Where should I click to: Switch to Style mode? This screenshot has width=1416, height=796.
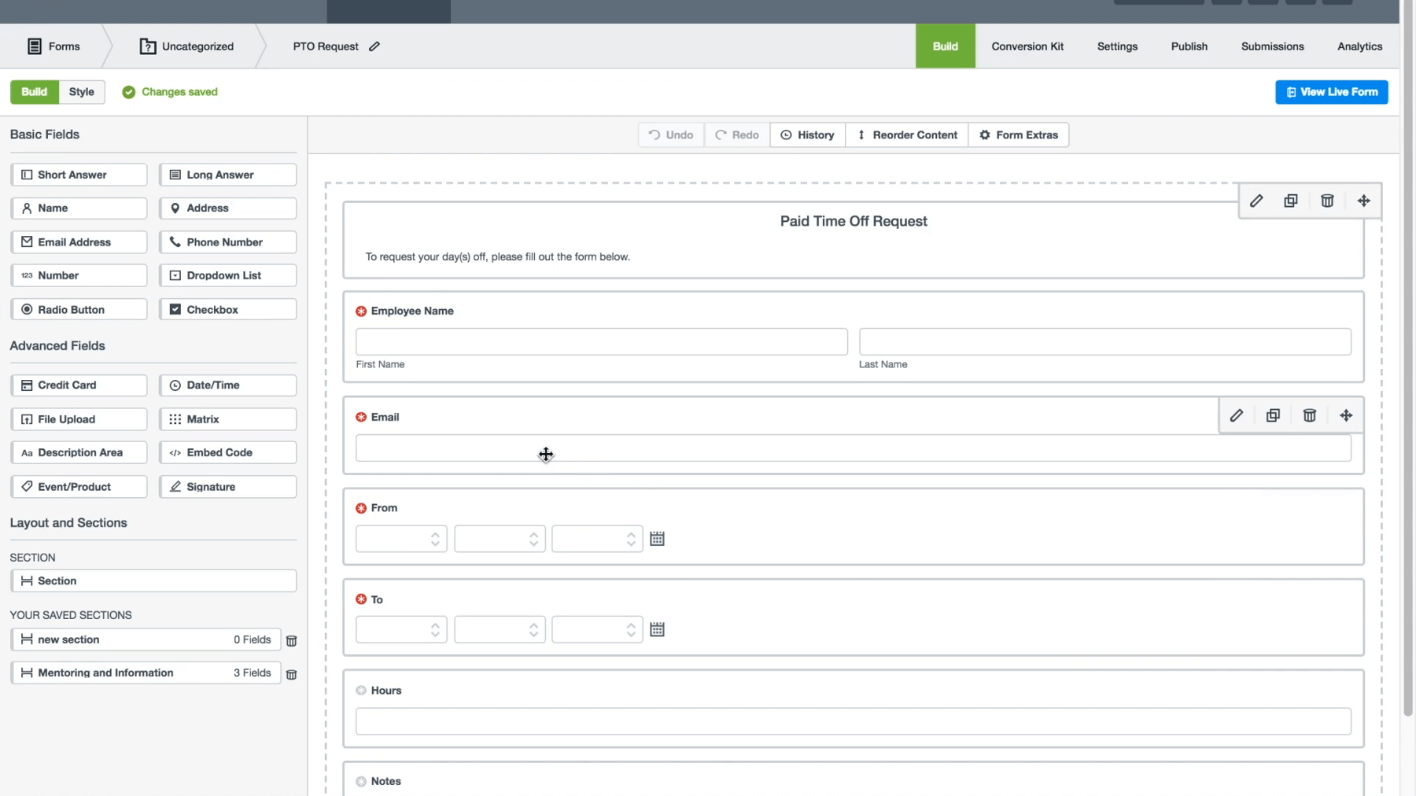point(81,92)
